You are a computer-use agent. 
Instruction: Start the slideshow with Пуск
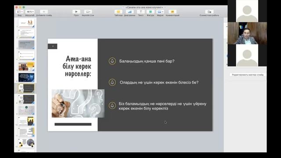(76, 12)
